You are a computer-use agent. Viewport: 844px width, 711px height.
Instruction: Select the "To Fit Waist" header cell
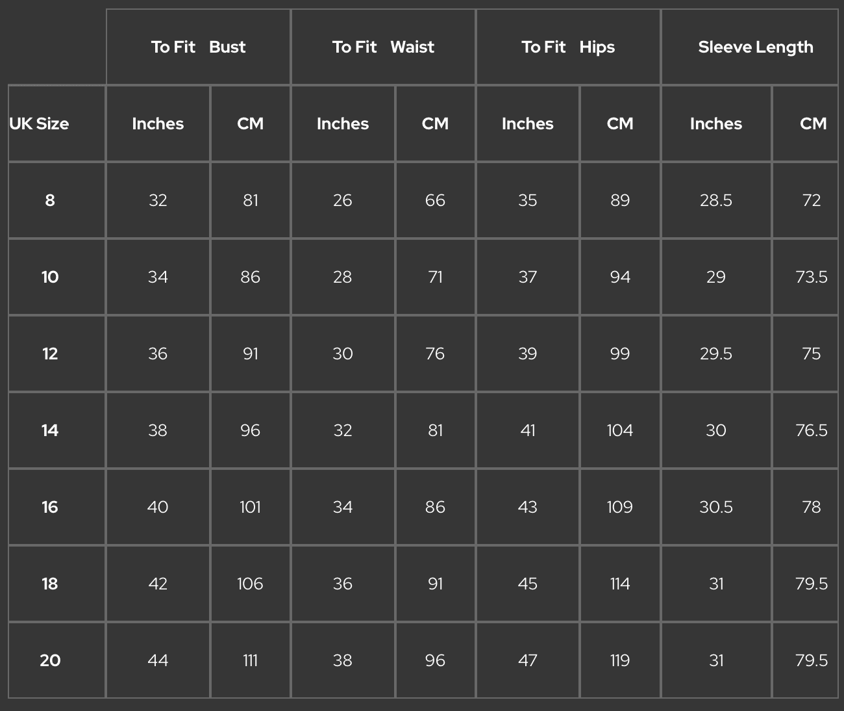point(383,47)
